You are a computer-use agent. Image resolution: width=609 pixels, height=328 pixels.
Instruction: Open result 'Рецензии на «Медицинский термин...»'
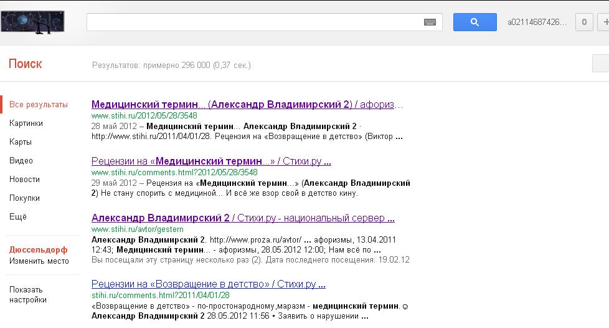pyautogui.click(x=210, y=162)
